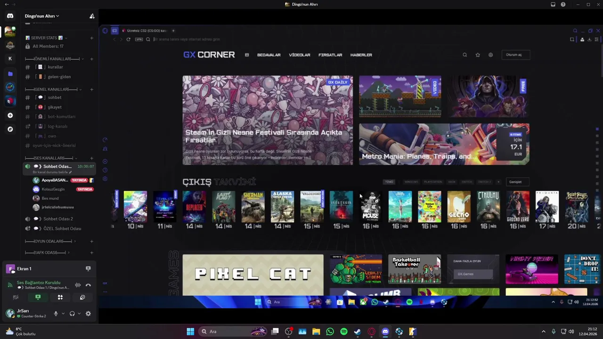Image resolution: width=603 pixels, height=339 pixels.
Task: Open HABERLER menu in GX Corner
Action: pos(361,55)
